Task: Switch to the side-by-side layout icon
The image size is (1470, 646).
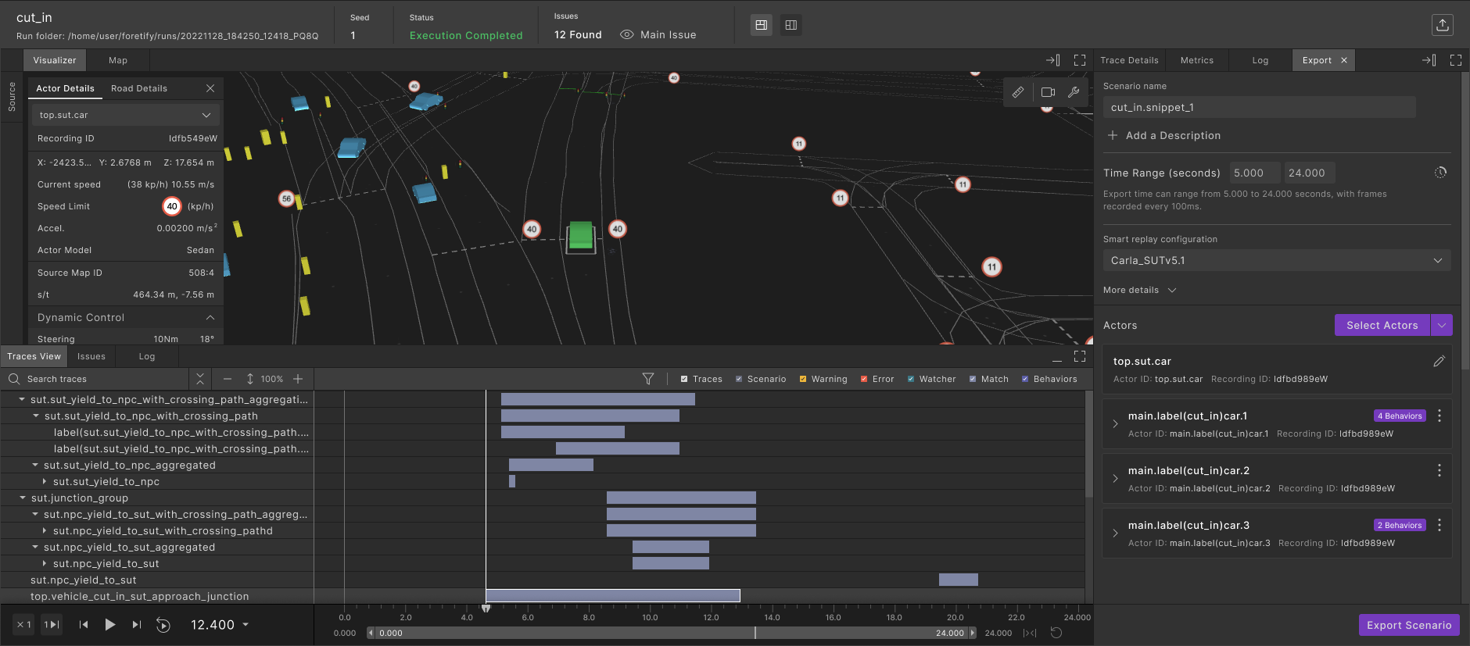Action: point(791,25)
